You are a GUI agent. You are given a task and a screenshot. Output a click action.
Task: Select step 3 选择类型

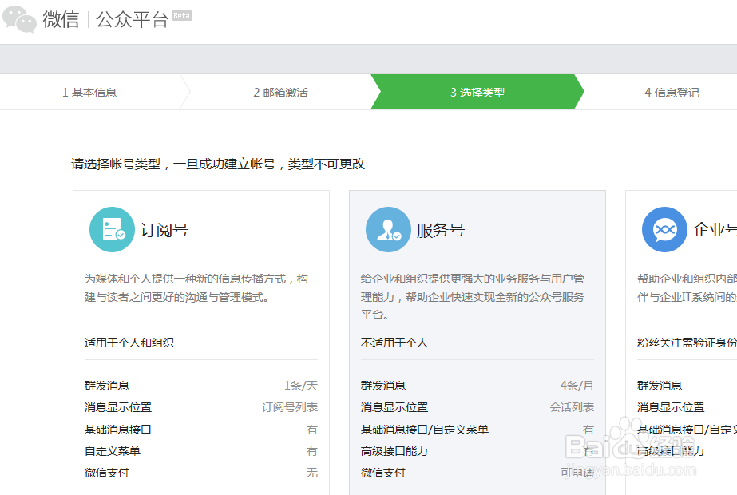coord(477,93)
